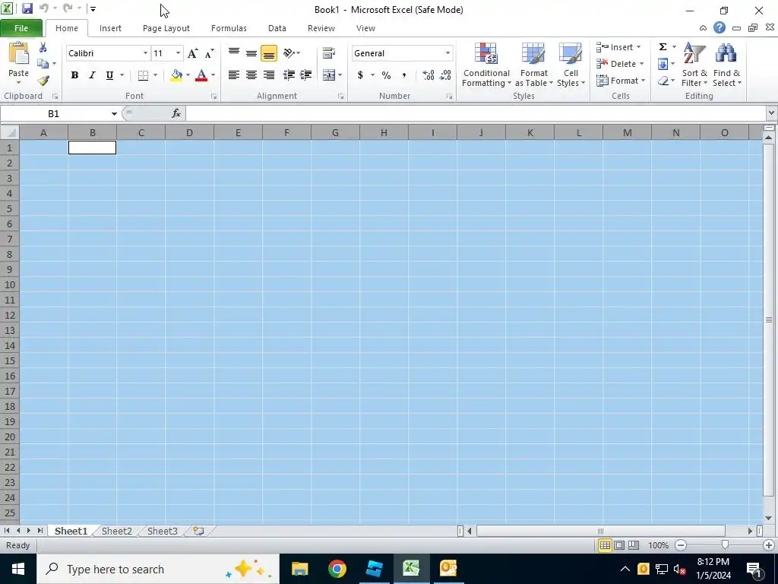Image resolution: width=778 pixels, height=584 pixels.
Task: Decrease font size with Shrink Font icon
Action: pyautogui.click(x=210, y=53)
